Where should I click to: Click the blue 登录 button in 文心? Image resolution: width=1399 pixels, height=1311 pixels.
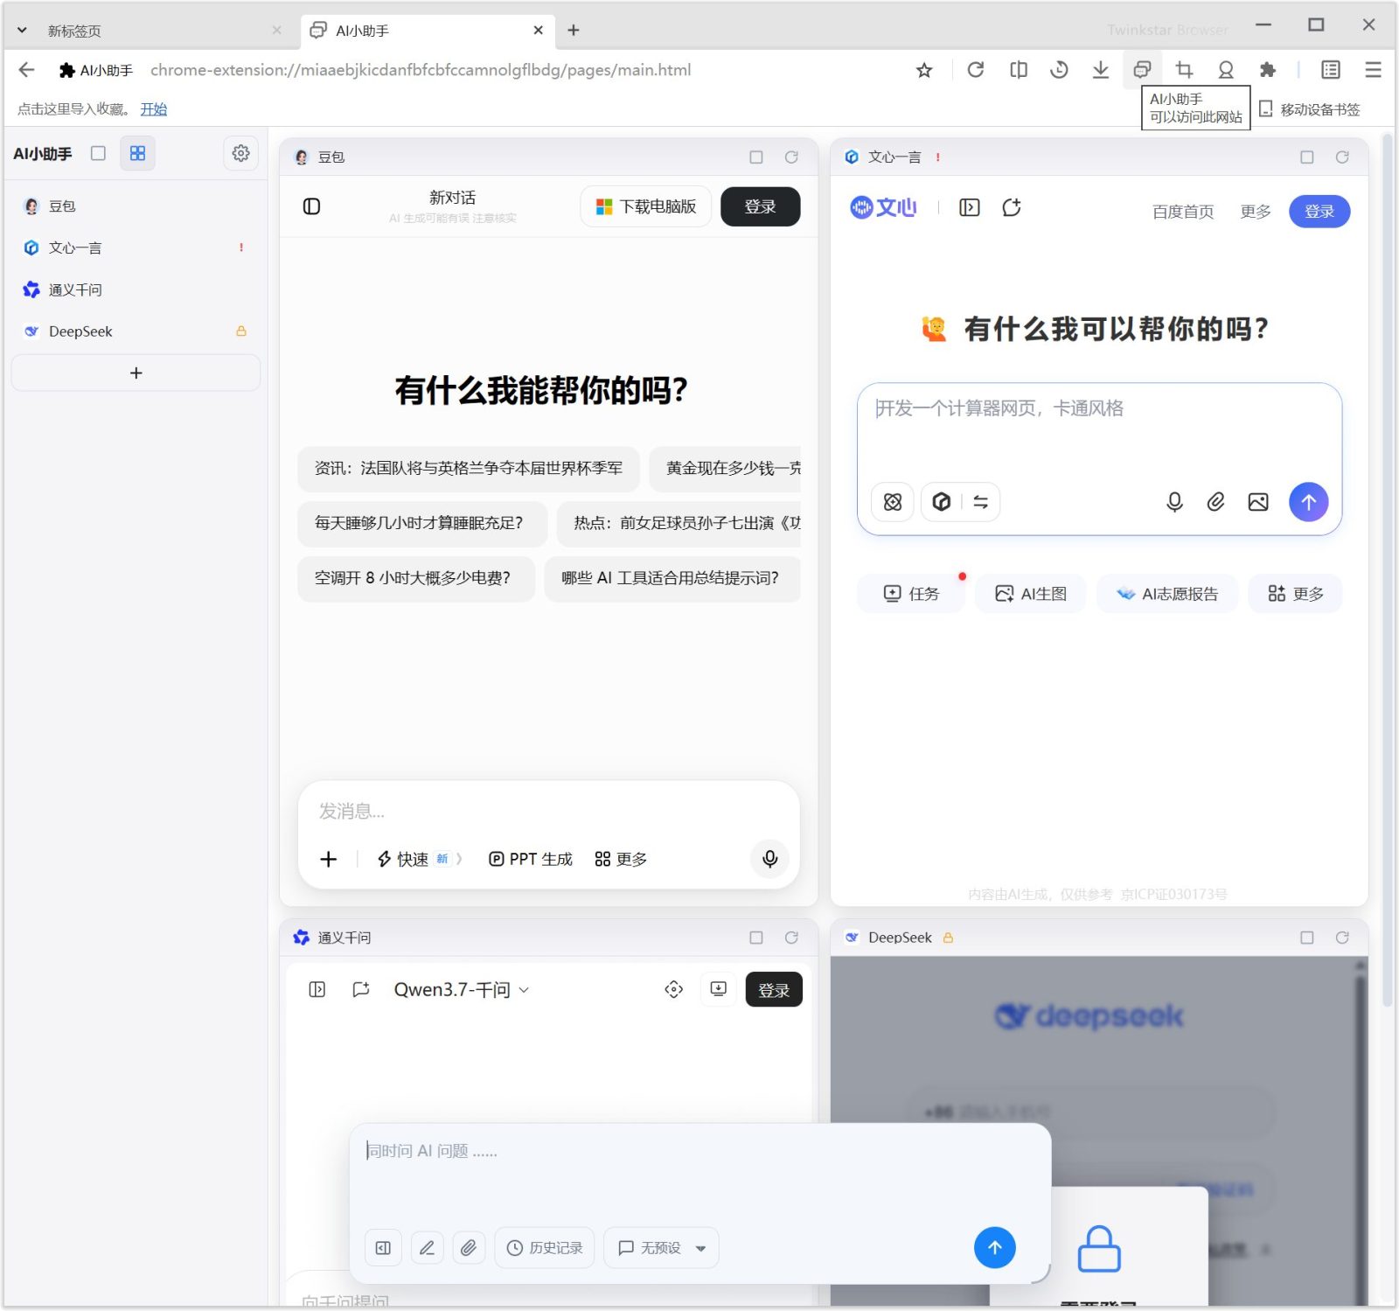[1319, 212]
